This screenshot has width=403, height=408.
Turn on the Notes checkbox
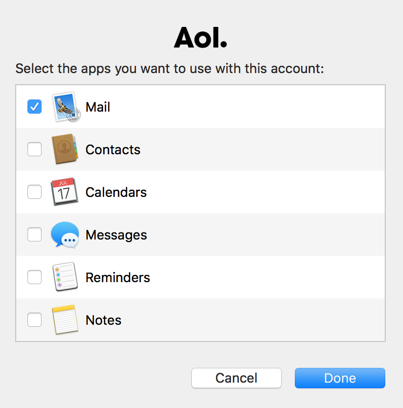[x=35, y=320]
